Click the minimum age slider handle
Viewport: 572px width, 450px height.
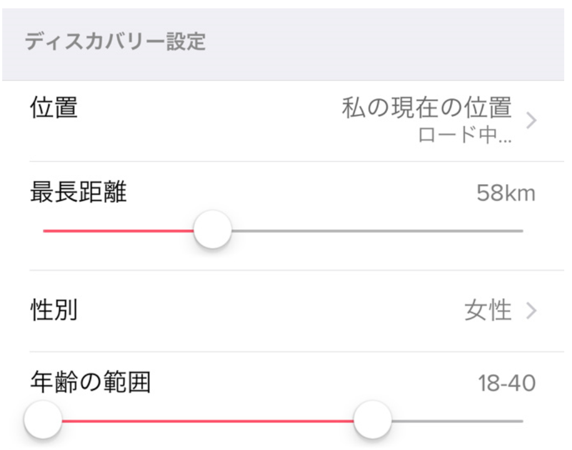(43, 420)
